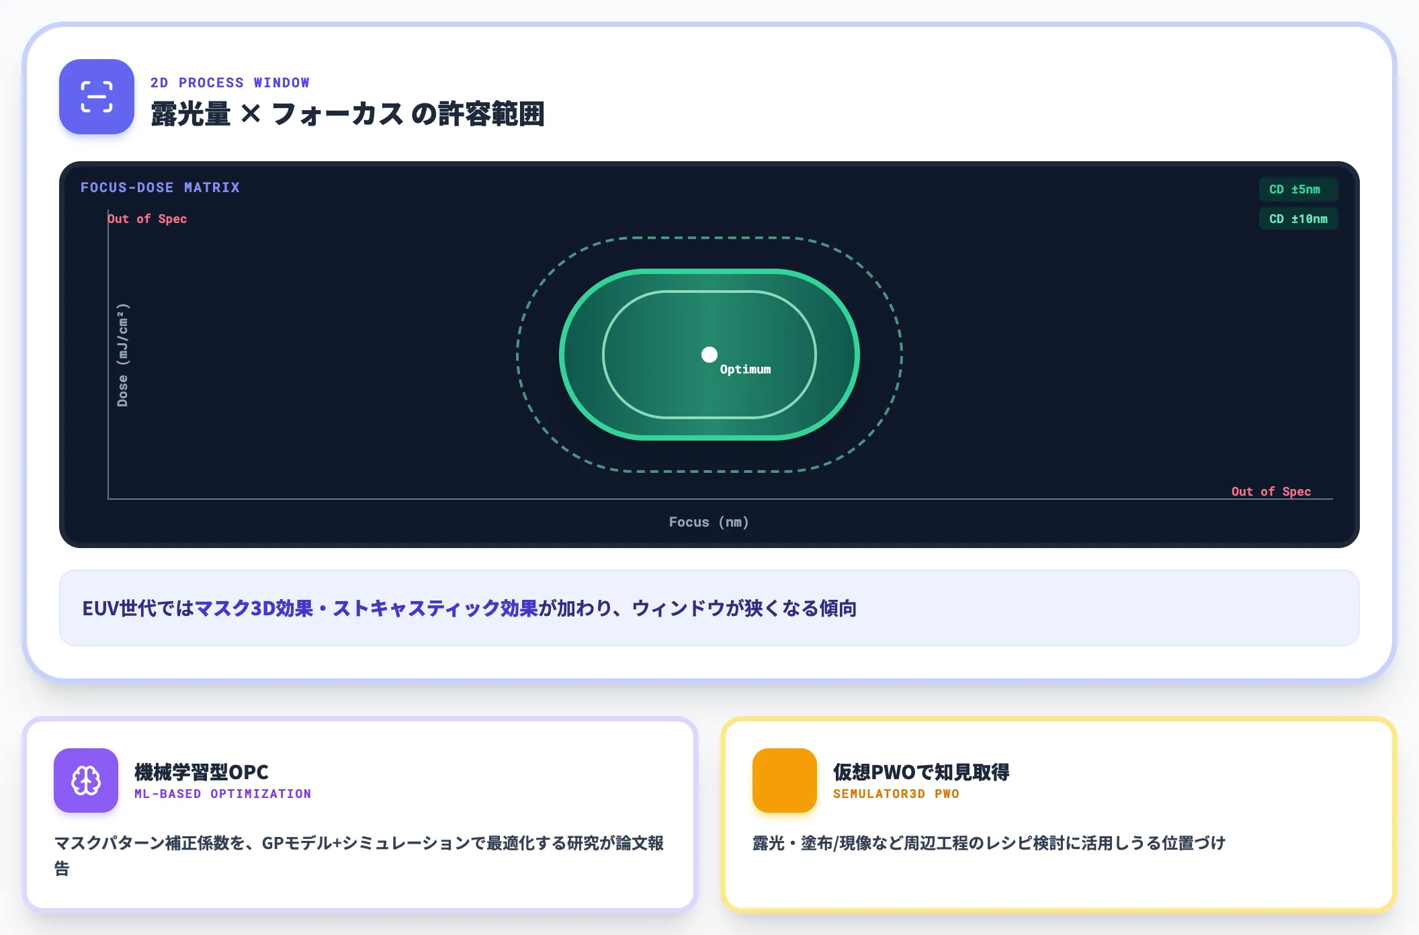The image size is (1419, 935).
Task: Click the SEMULATOR3D PWO subtitle
Action: [x=896, y=794]
